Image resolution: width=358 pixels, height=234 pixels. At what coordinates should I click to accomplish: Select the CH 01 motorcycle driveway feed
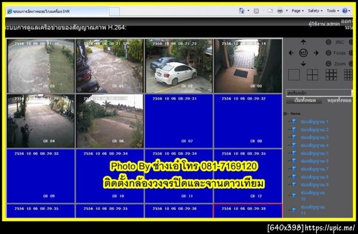point(110,66)
